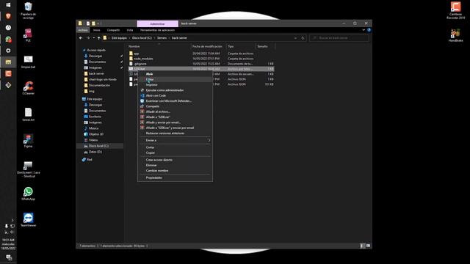Viewport: 470px width, 264px height.
Task: Open Objetos 3D in navigation pane
Action: pos(96,134)
